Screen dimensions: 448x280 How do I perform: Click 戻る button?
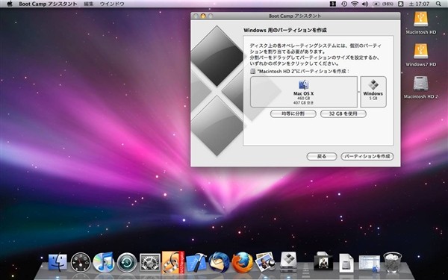coord(322,156)
